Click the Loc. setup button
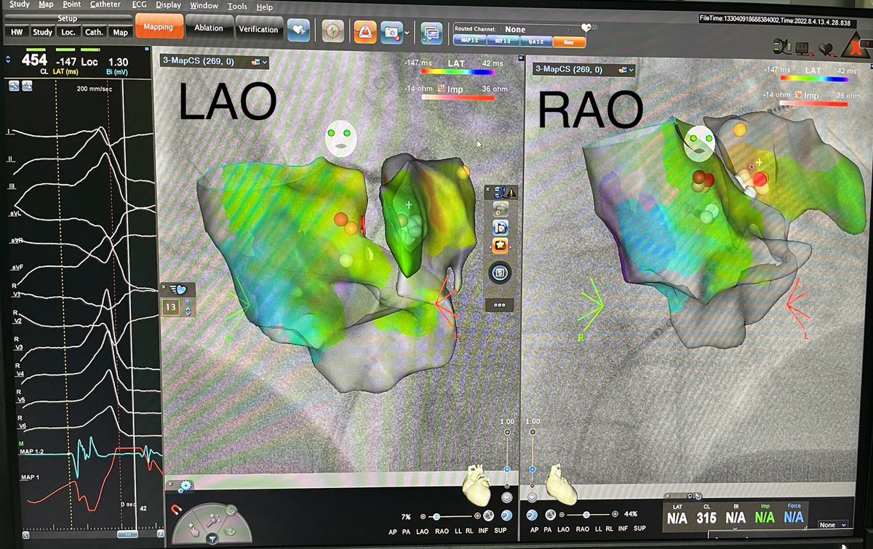The image size is (873, 549). click(x=68, y=32)
